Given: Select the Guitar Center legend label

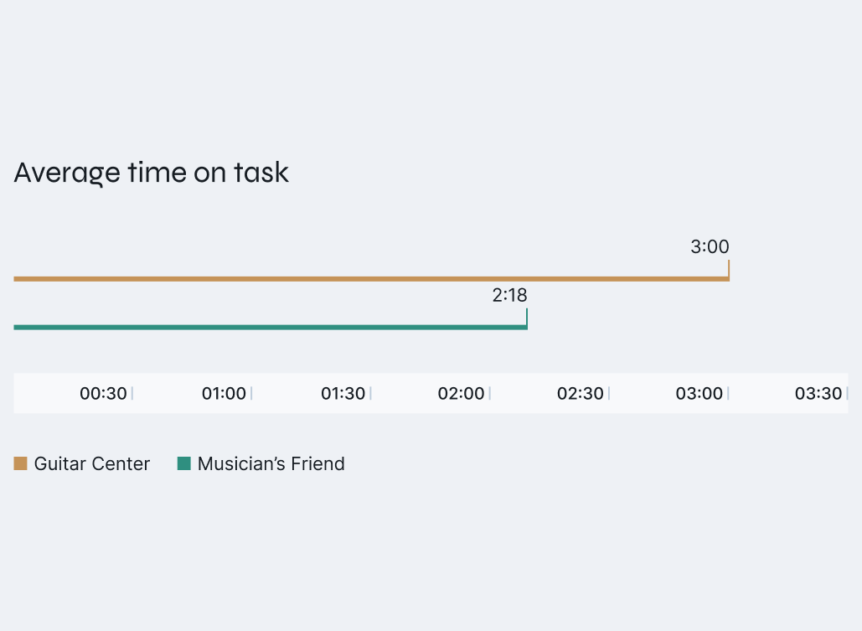Looking at the screenshot, I should click(92, 463).
